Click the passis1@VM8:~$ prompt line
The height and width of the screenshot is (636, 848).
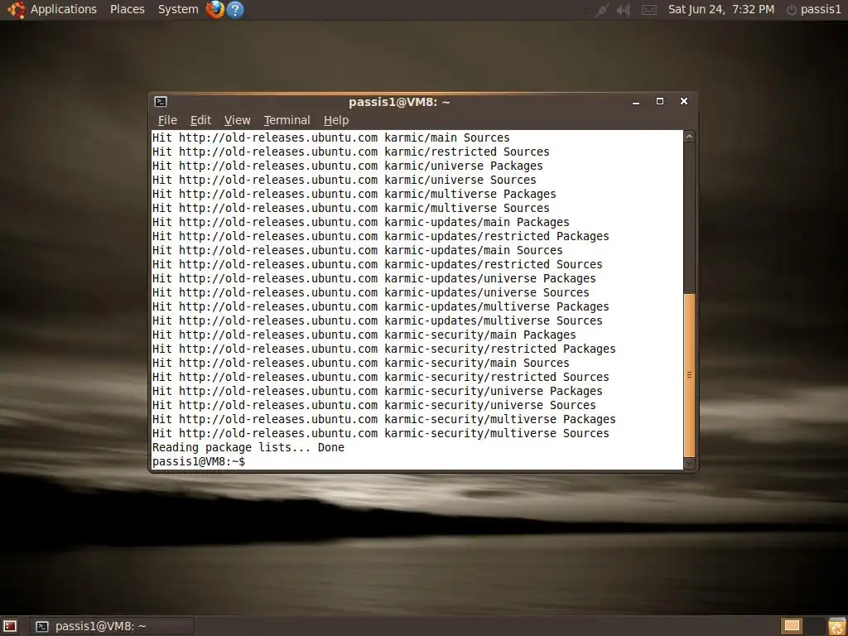tap(199, 461)
